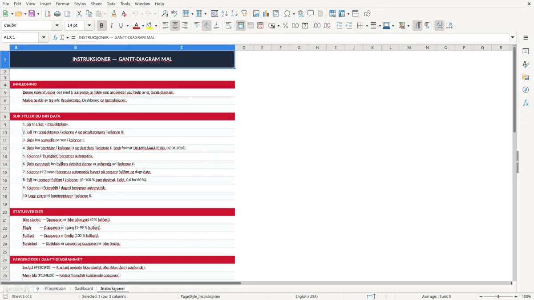Toggle Italic formatting
534x300 pixels.
111,26
